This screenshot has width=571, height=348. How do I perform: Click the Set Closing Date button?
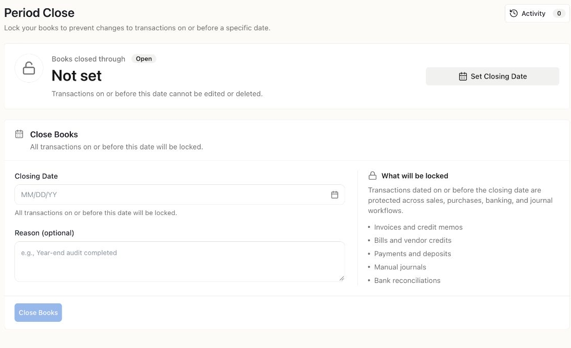[492, 76]
